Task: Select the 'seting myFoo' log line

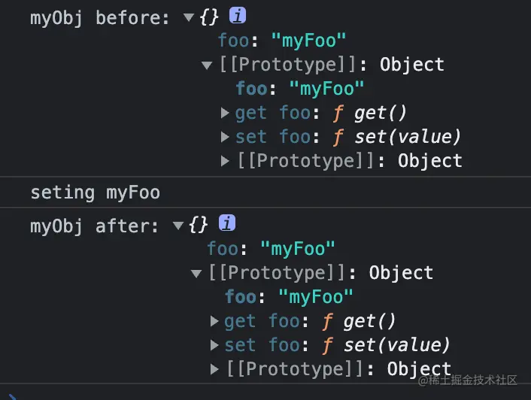Action: pos(95,192)
